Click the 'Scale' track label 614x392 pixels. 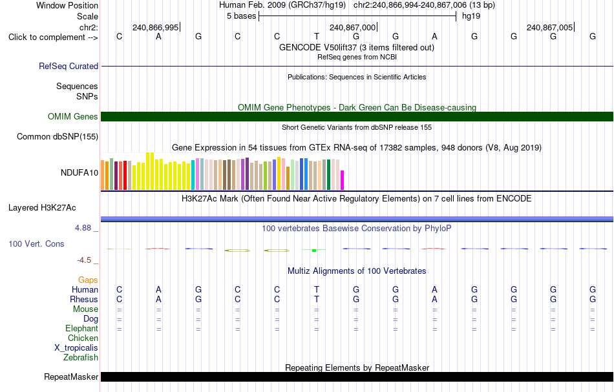point(87,16)
